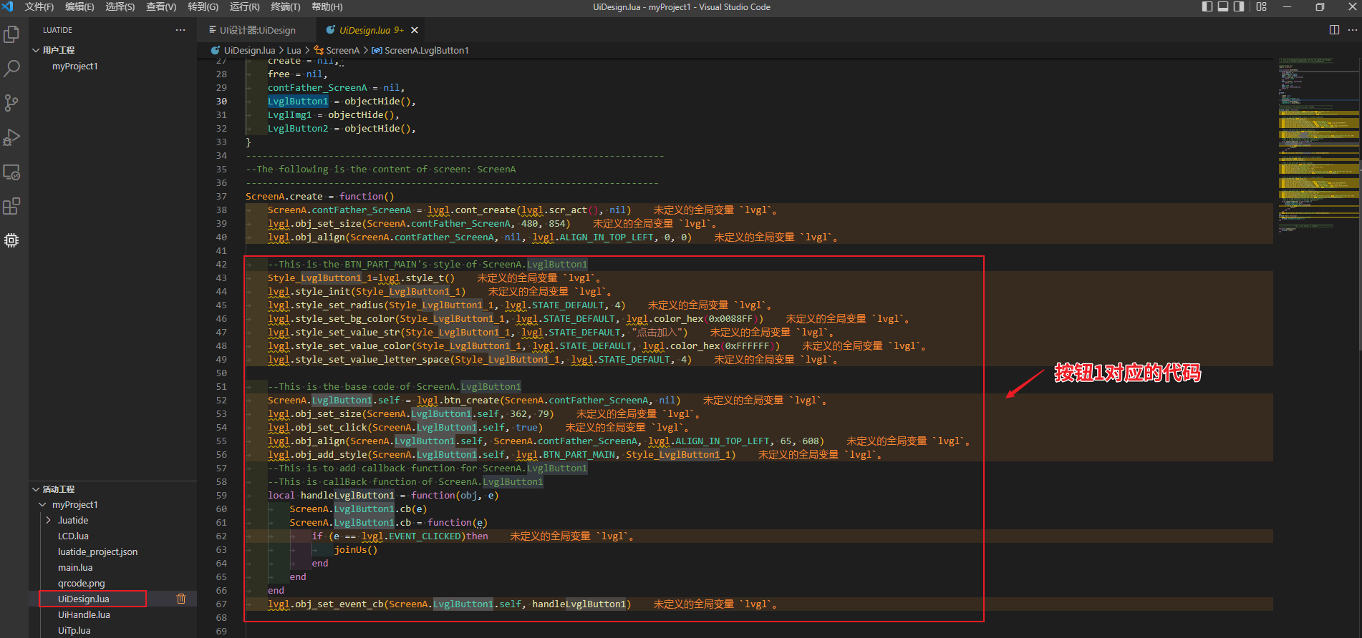Click the trash icon beside UiDesign.lua
This screenshot has width=1362, height=638.
(x=181, y=599)
